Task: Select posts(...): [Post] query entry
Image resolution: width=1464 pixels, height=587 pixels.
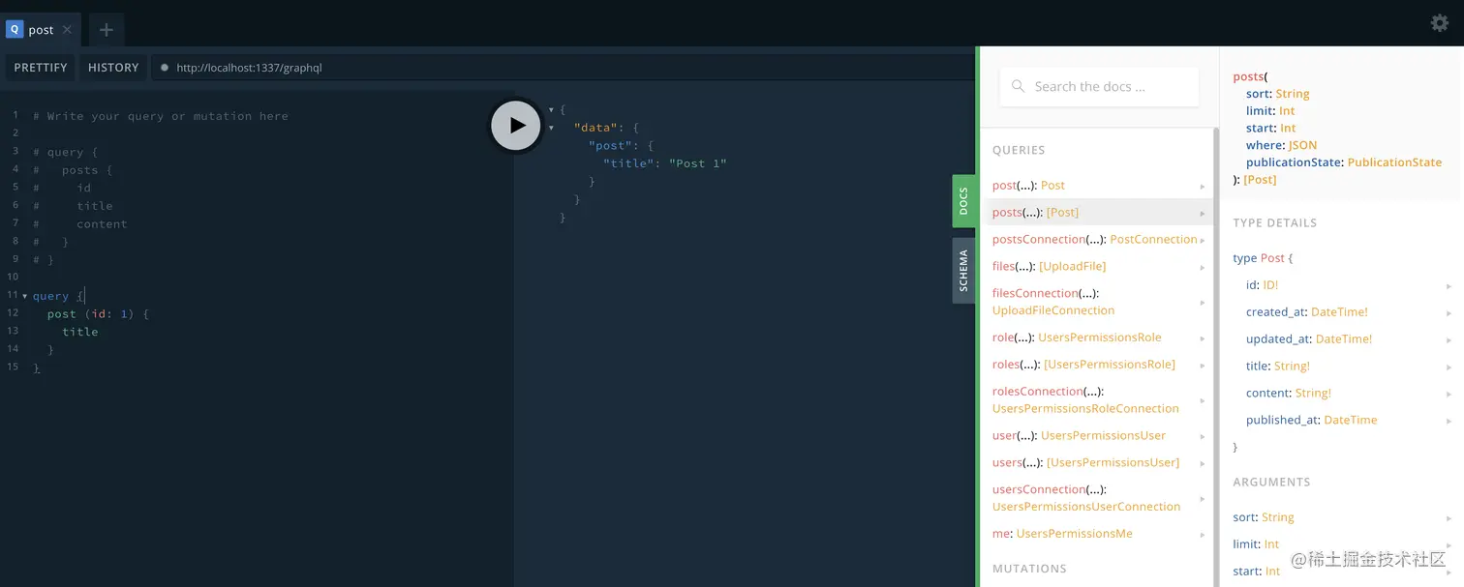Action: [x=1096, y=213]
